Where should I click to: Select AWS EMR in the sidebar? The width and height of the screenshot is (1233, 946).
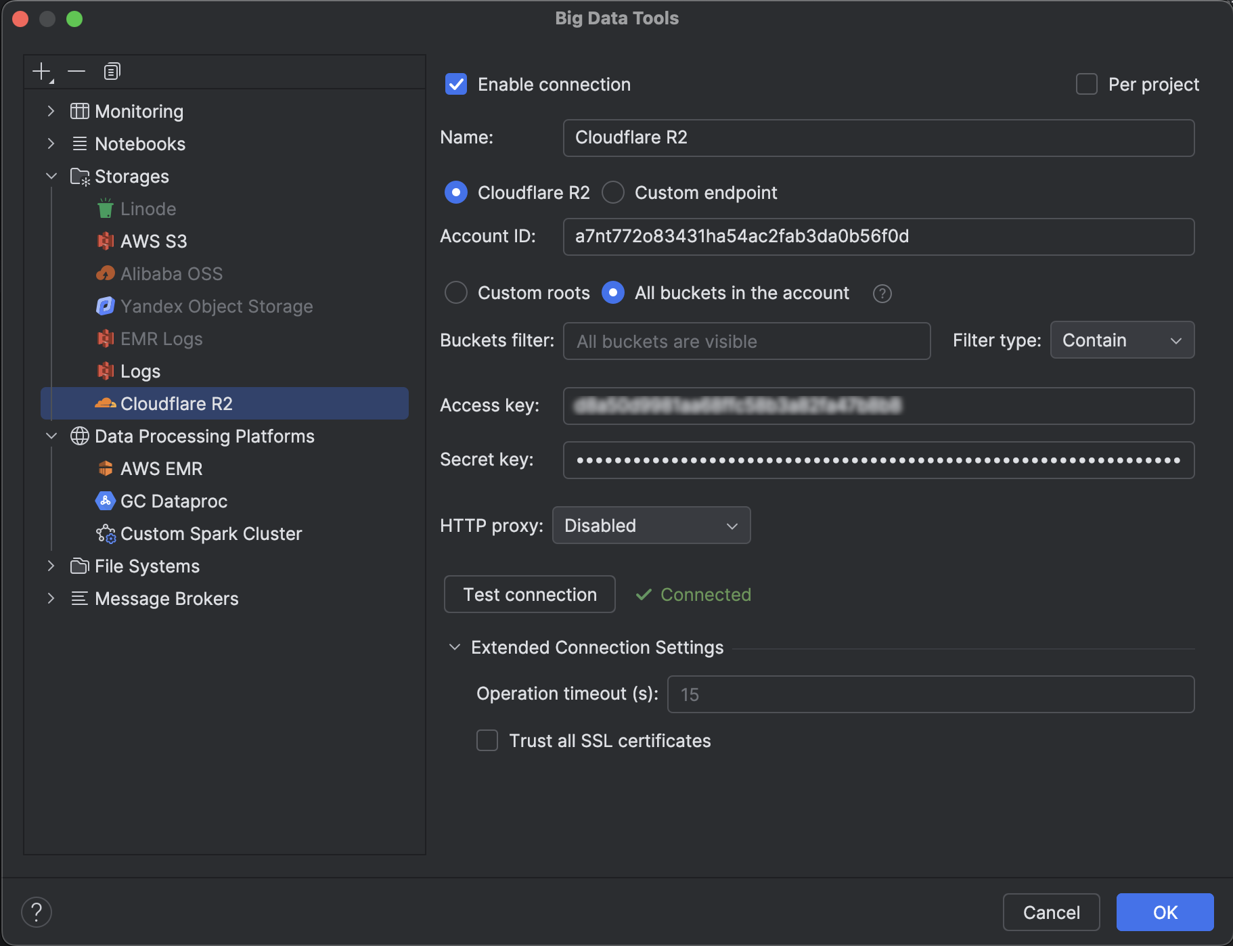(x=160, y=468)
